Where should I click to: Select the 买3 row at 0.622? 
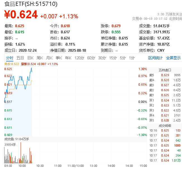(x=165, y=110)
